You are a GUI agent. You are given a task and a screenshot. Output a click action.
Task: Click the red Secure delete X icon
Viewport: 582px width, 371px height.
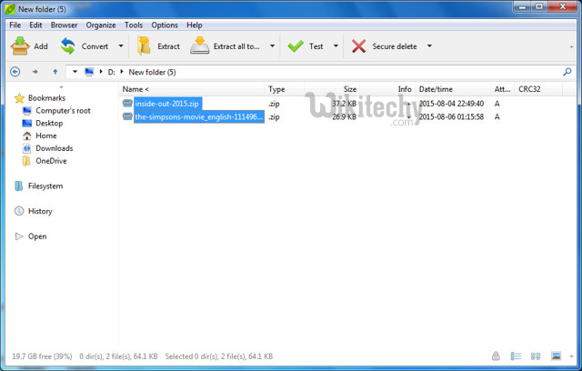point(358,46)
